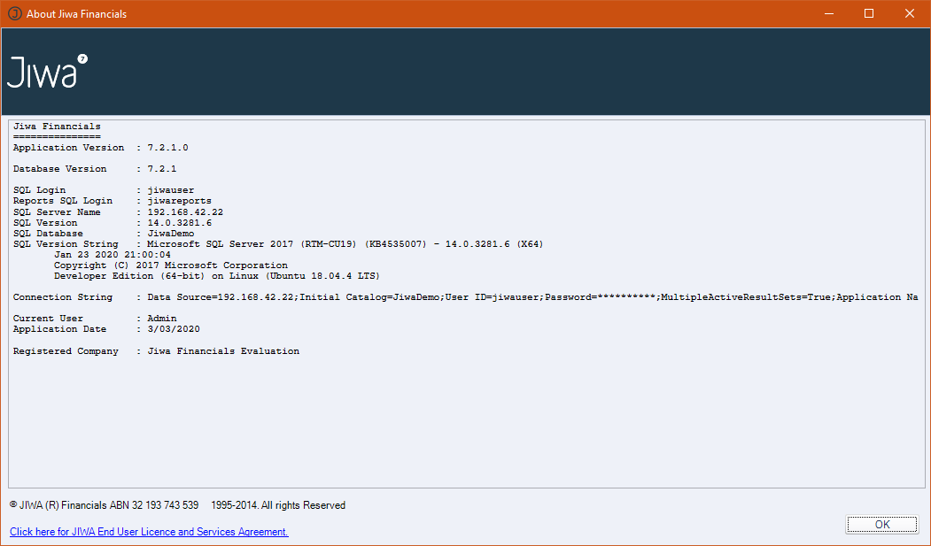The height and width of the screenshot is (546, 931).
Task: Select the SQL Login jiwauser text
Action: (170, 190)
